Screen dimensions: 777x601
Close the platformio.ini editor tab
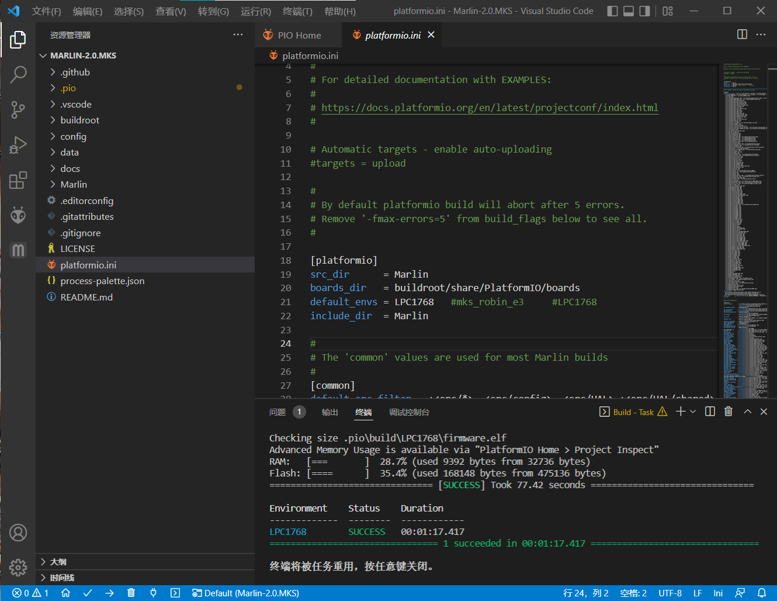click(x=431, y=35)
